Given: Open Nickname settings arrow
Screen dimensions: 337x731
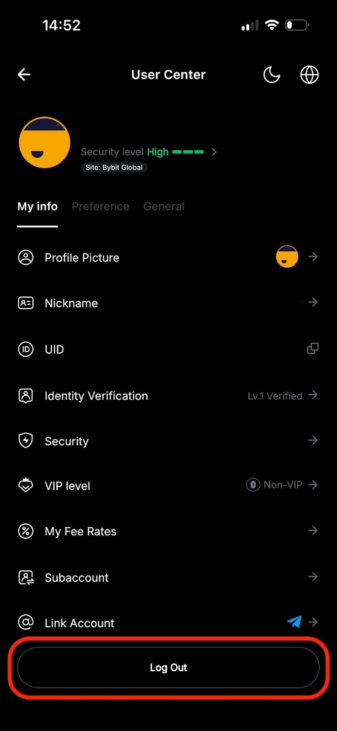Looking at the screenshot, I should 313,302.
